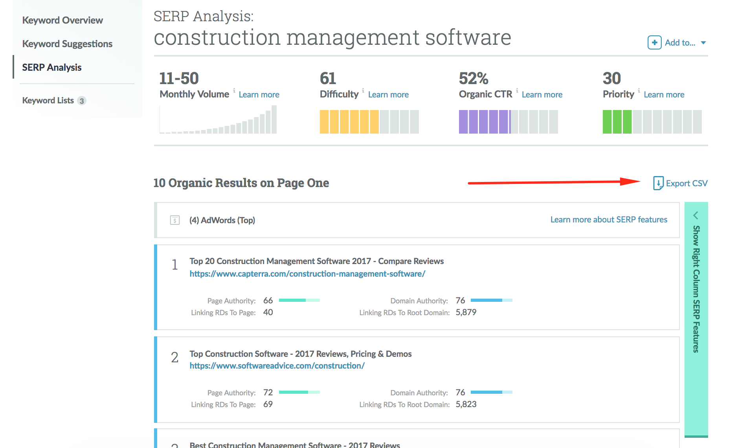738x448 pixels.
Task: Click Page Authority bar for result 2
Action: (x=299, y=392)
